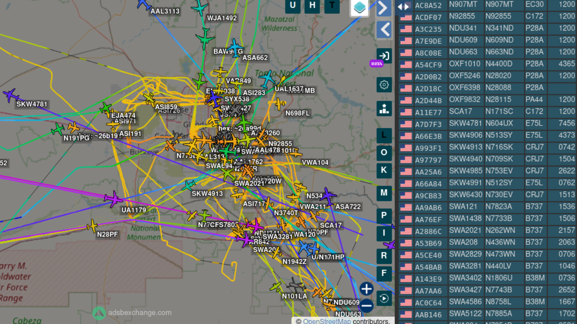Open the map settings gear
Image resolution: width=577 pixels, height=324 pixels.
pyautogui.click(x=384, y=85)
